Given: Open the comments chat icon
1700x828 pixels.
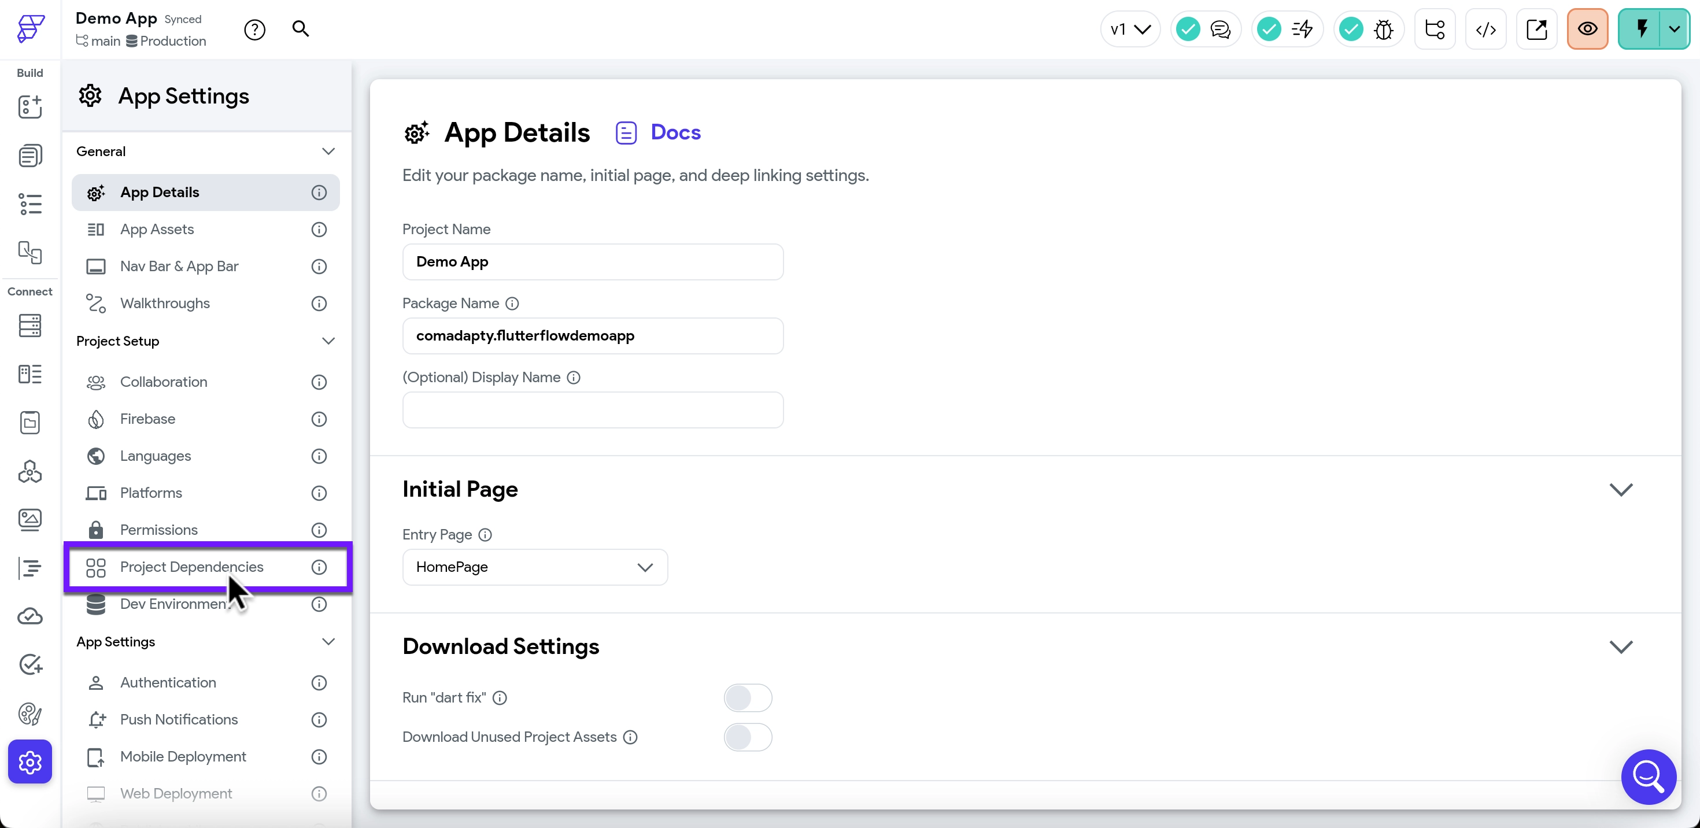Looking at the screenshot, I should click(x=1220, y=29).
